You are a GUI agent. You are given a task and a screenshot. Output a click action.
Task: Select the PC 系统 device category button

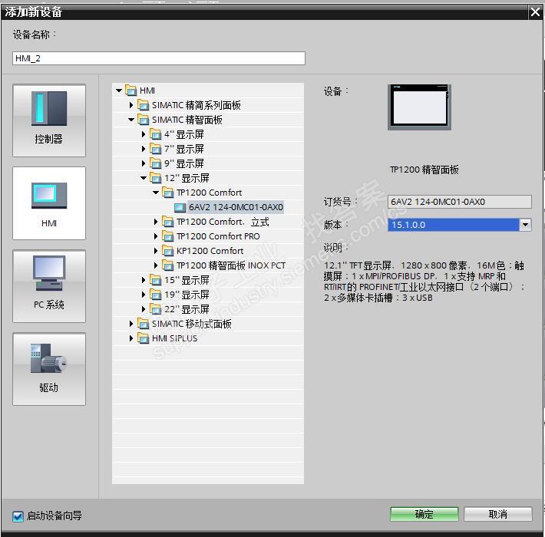click(x=49, y=286)
